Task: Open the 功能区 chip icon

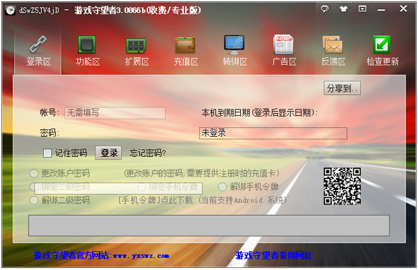Action: pyautogui.click(x=87, y=45)
